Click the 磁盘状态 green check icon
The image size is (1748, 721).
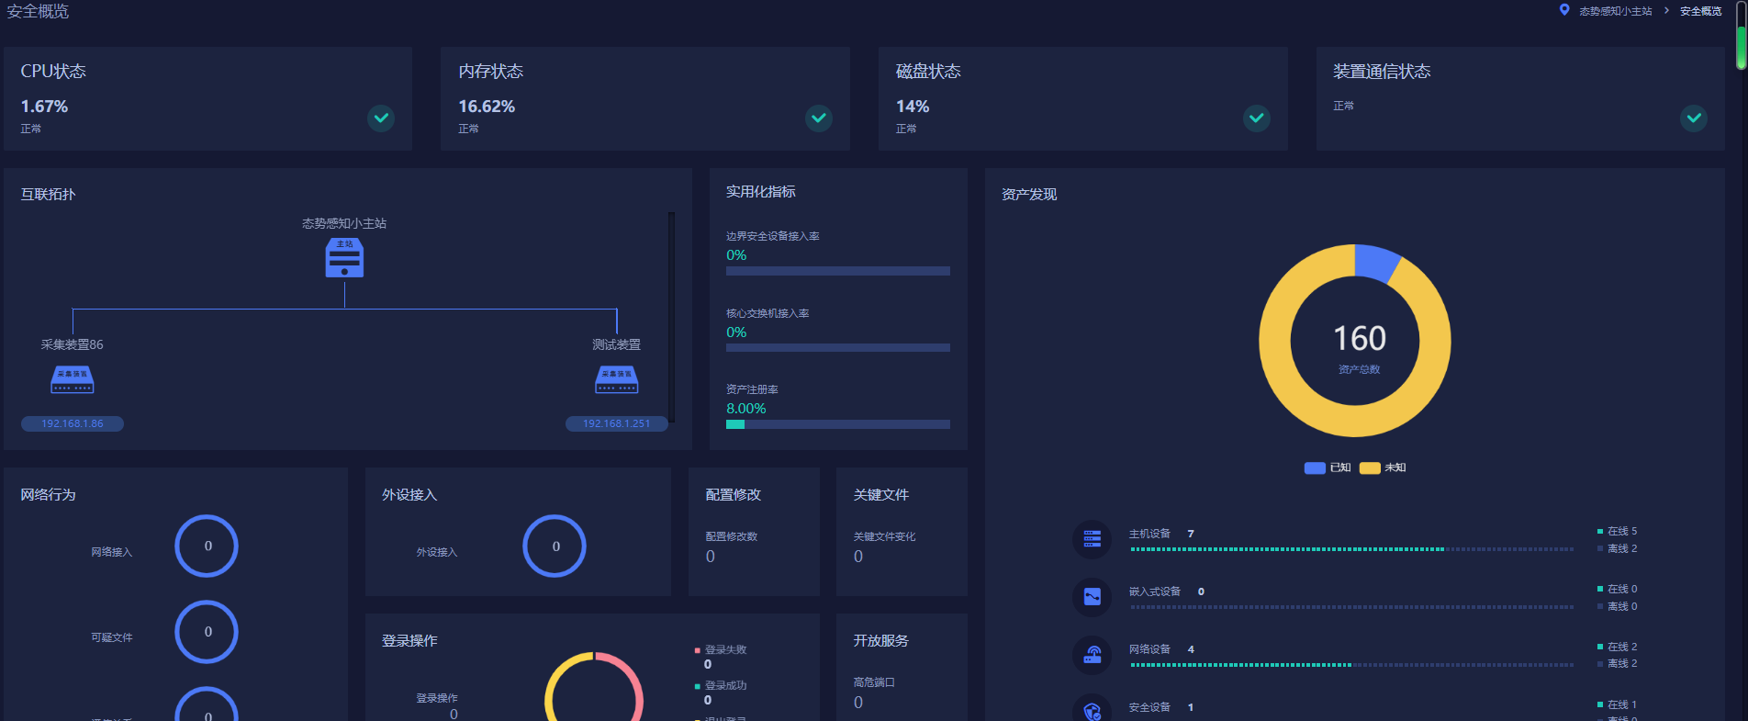pyautogui.click(x=1257, y=118)
